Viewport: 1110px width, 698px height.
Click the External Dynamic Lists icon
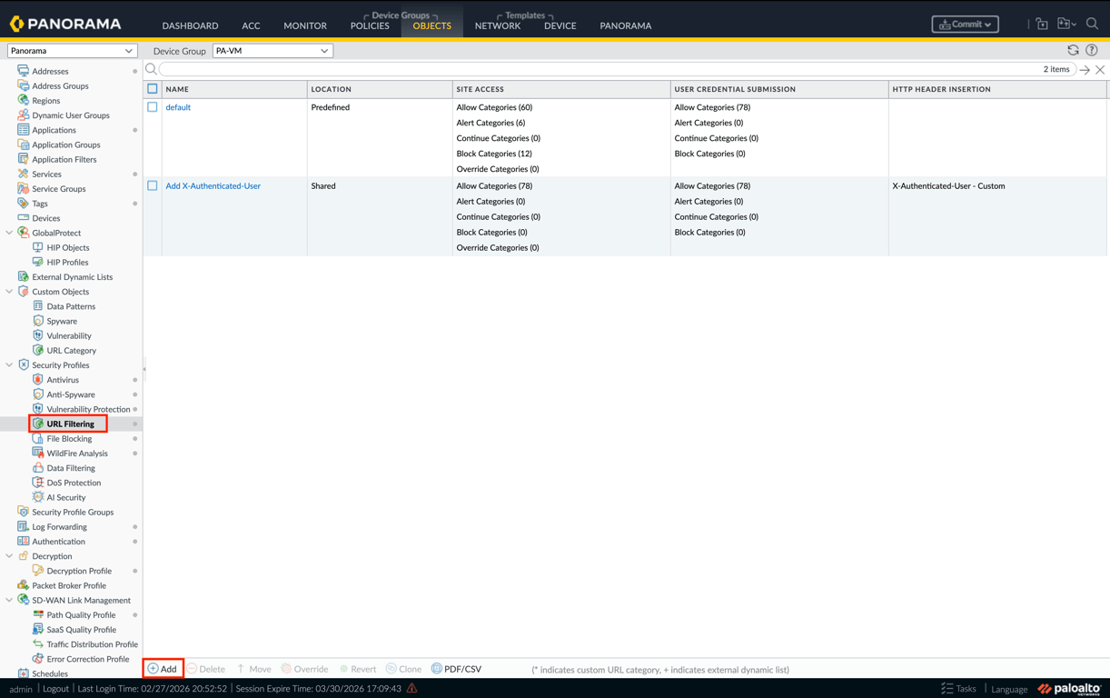pyautogui.click(x=23, y=276)
